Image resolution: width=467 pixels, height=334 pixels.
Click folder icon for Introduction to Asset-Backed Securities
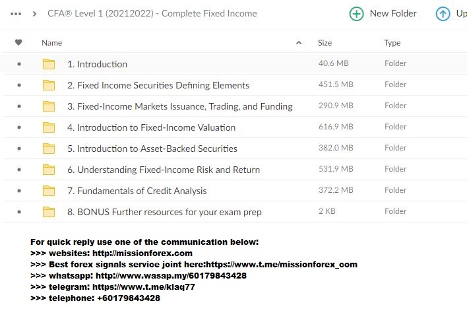pyautogui.click(x=49, y=149)
